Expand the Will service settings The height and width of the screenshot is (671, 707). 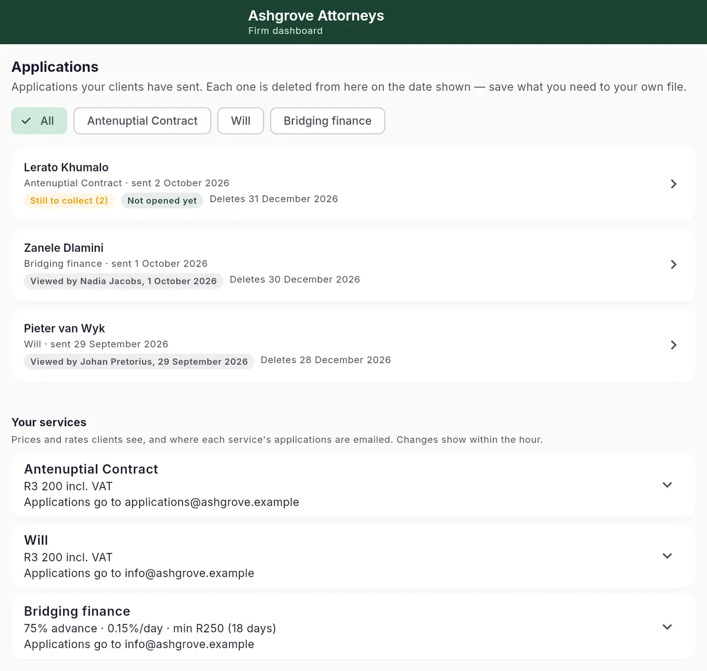(x=667, y=556)
